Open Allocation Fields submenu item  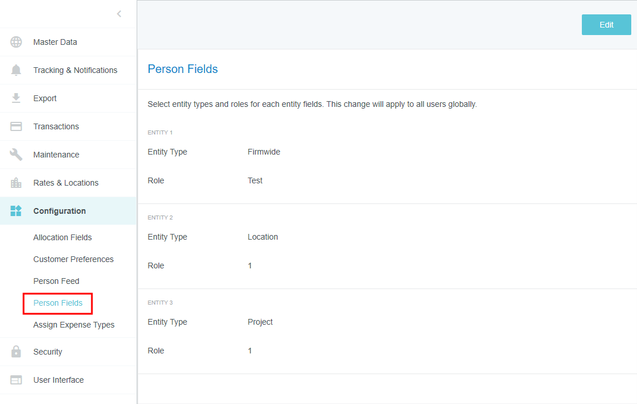tap(63, 237)
